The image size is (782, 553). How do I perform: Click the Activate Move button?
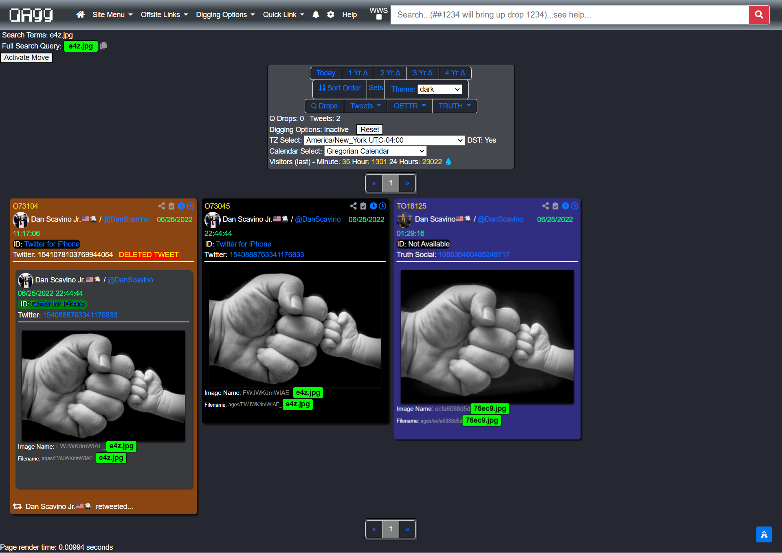26,57
